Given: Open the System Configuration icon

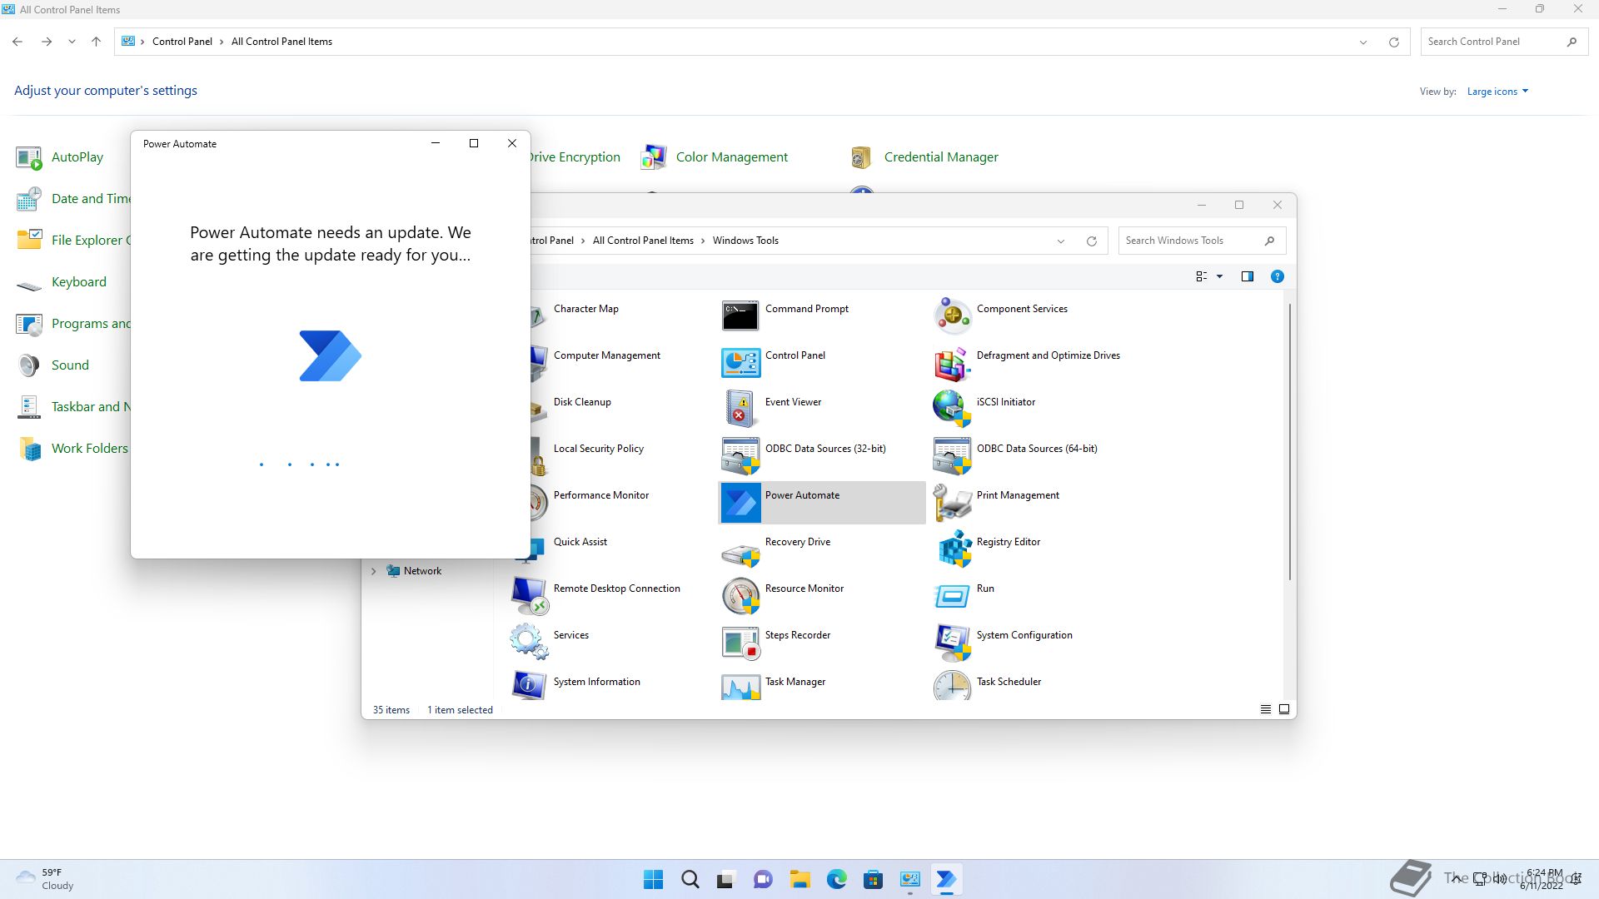Looking at the screenshot, I should [x=952, y=642].
